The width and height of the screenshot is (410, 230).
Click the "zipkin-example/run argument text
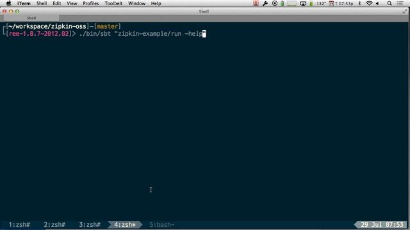tap(148, 34)
